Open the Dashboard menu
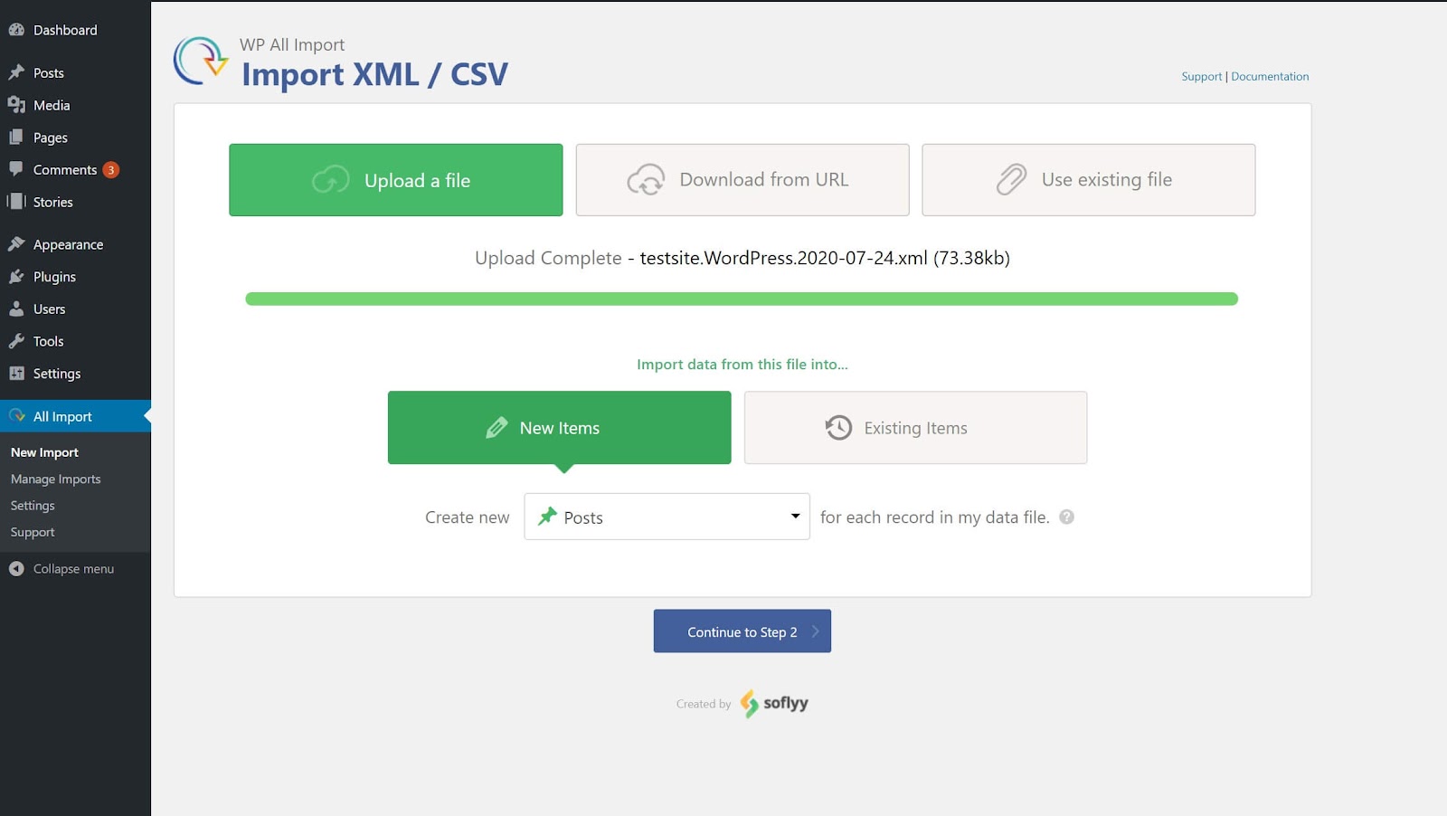The height and width of the screenshot is (816, 1447). (75, 30)
